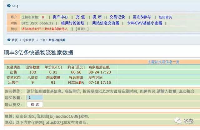This screenshot has height=130, width=200.
Task: Open 数据-情报类 category breadcrumb
Action: point(57,40)
